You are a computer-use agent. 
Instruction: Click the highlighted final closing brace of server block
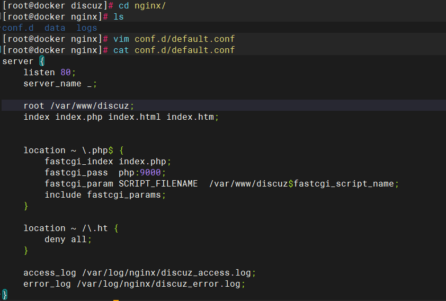[5, 295]
